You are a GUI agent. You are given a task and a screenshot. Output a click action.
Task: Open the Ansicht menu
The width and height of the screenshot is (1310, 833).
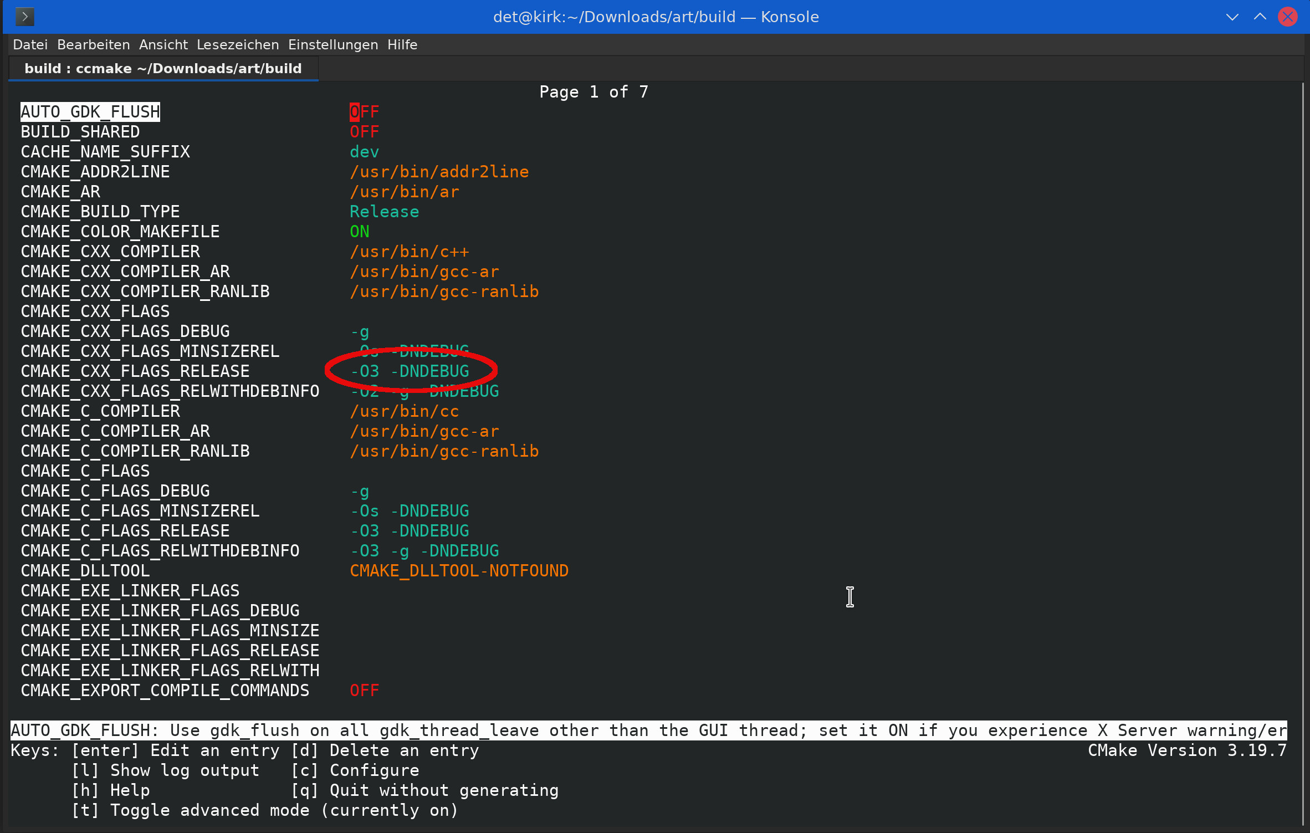(x=163, y=45)
